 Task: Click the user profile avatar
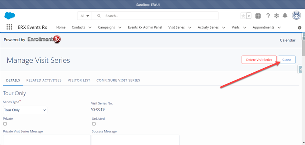tap(296, 16)
